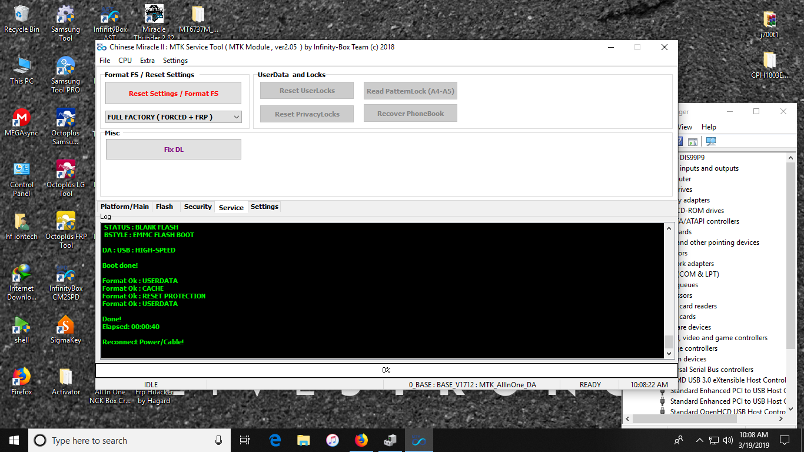Open the CPU menu
The width and height of the screenshot is (804, 452).
click(x=125, y=61)
